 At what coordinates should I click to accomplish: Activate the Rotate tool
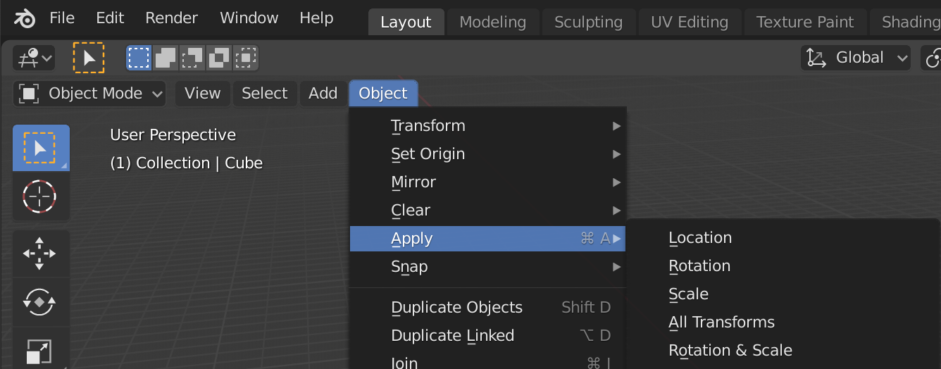pyautogui.click(x=40, y=301)
